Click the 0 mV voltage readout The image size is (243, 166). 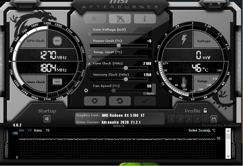click(203, 55)
